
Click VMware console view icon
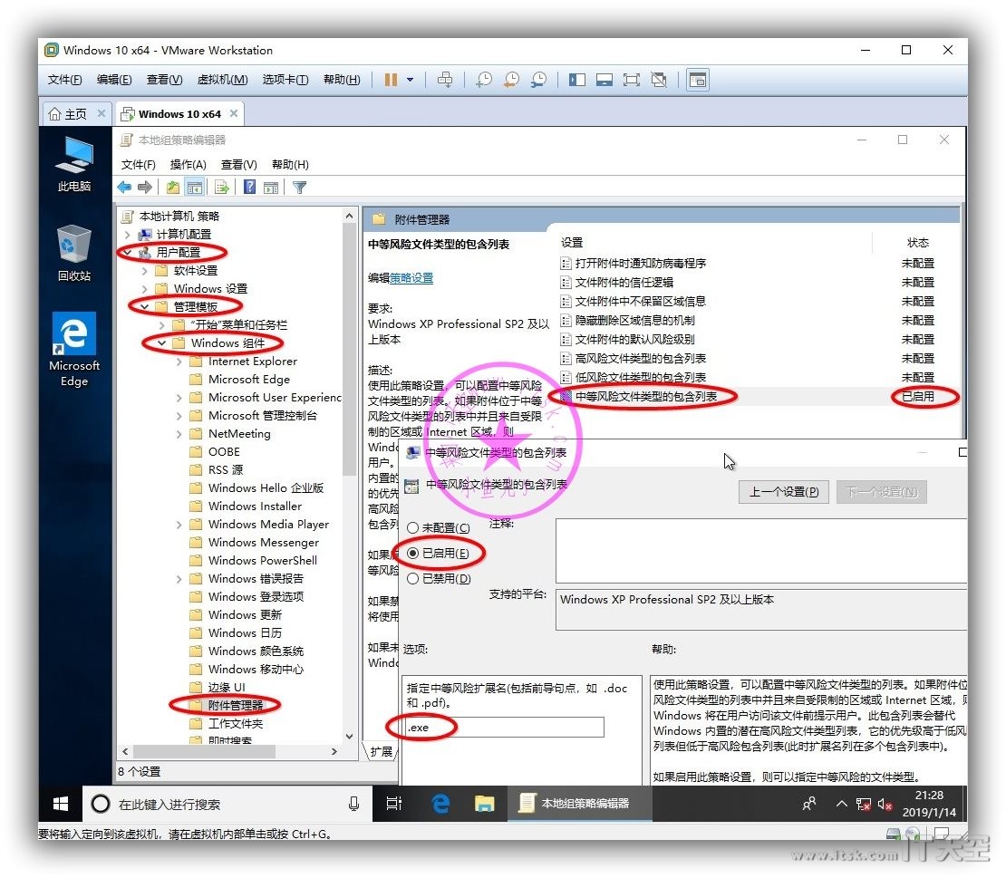point(697,80)
